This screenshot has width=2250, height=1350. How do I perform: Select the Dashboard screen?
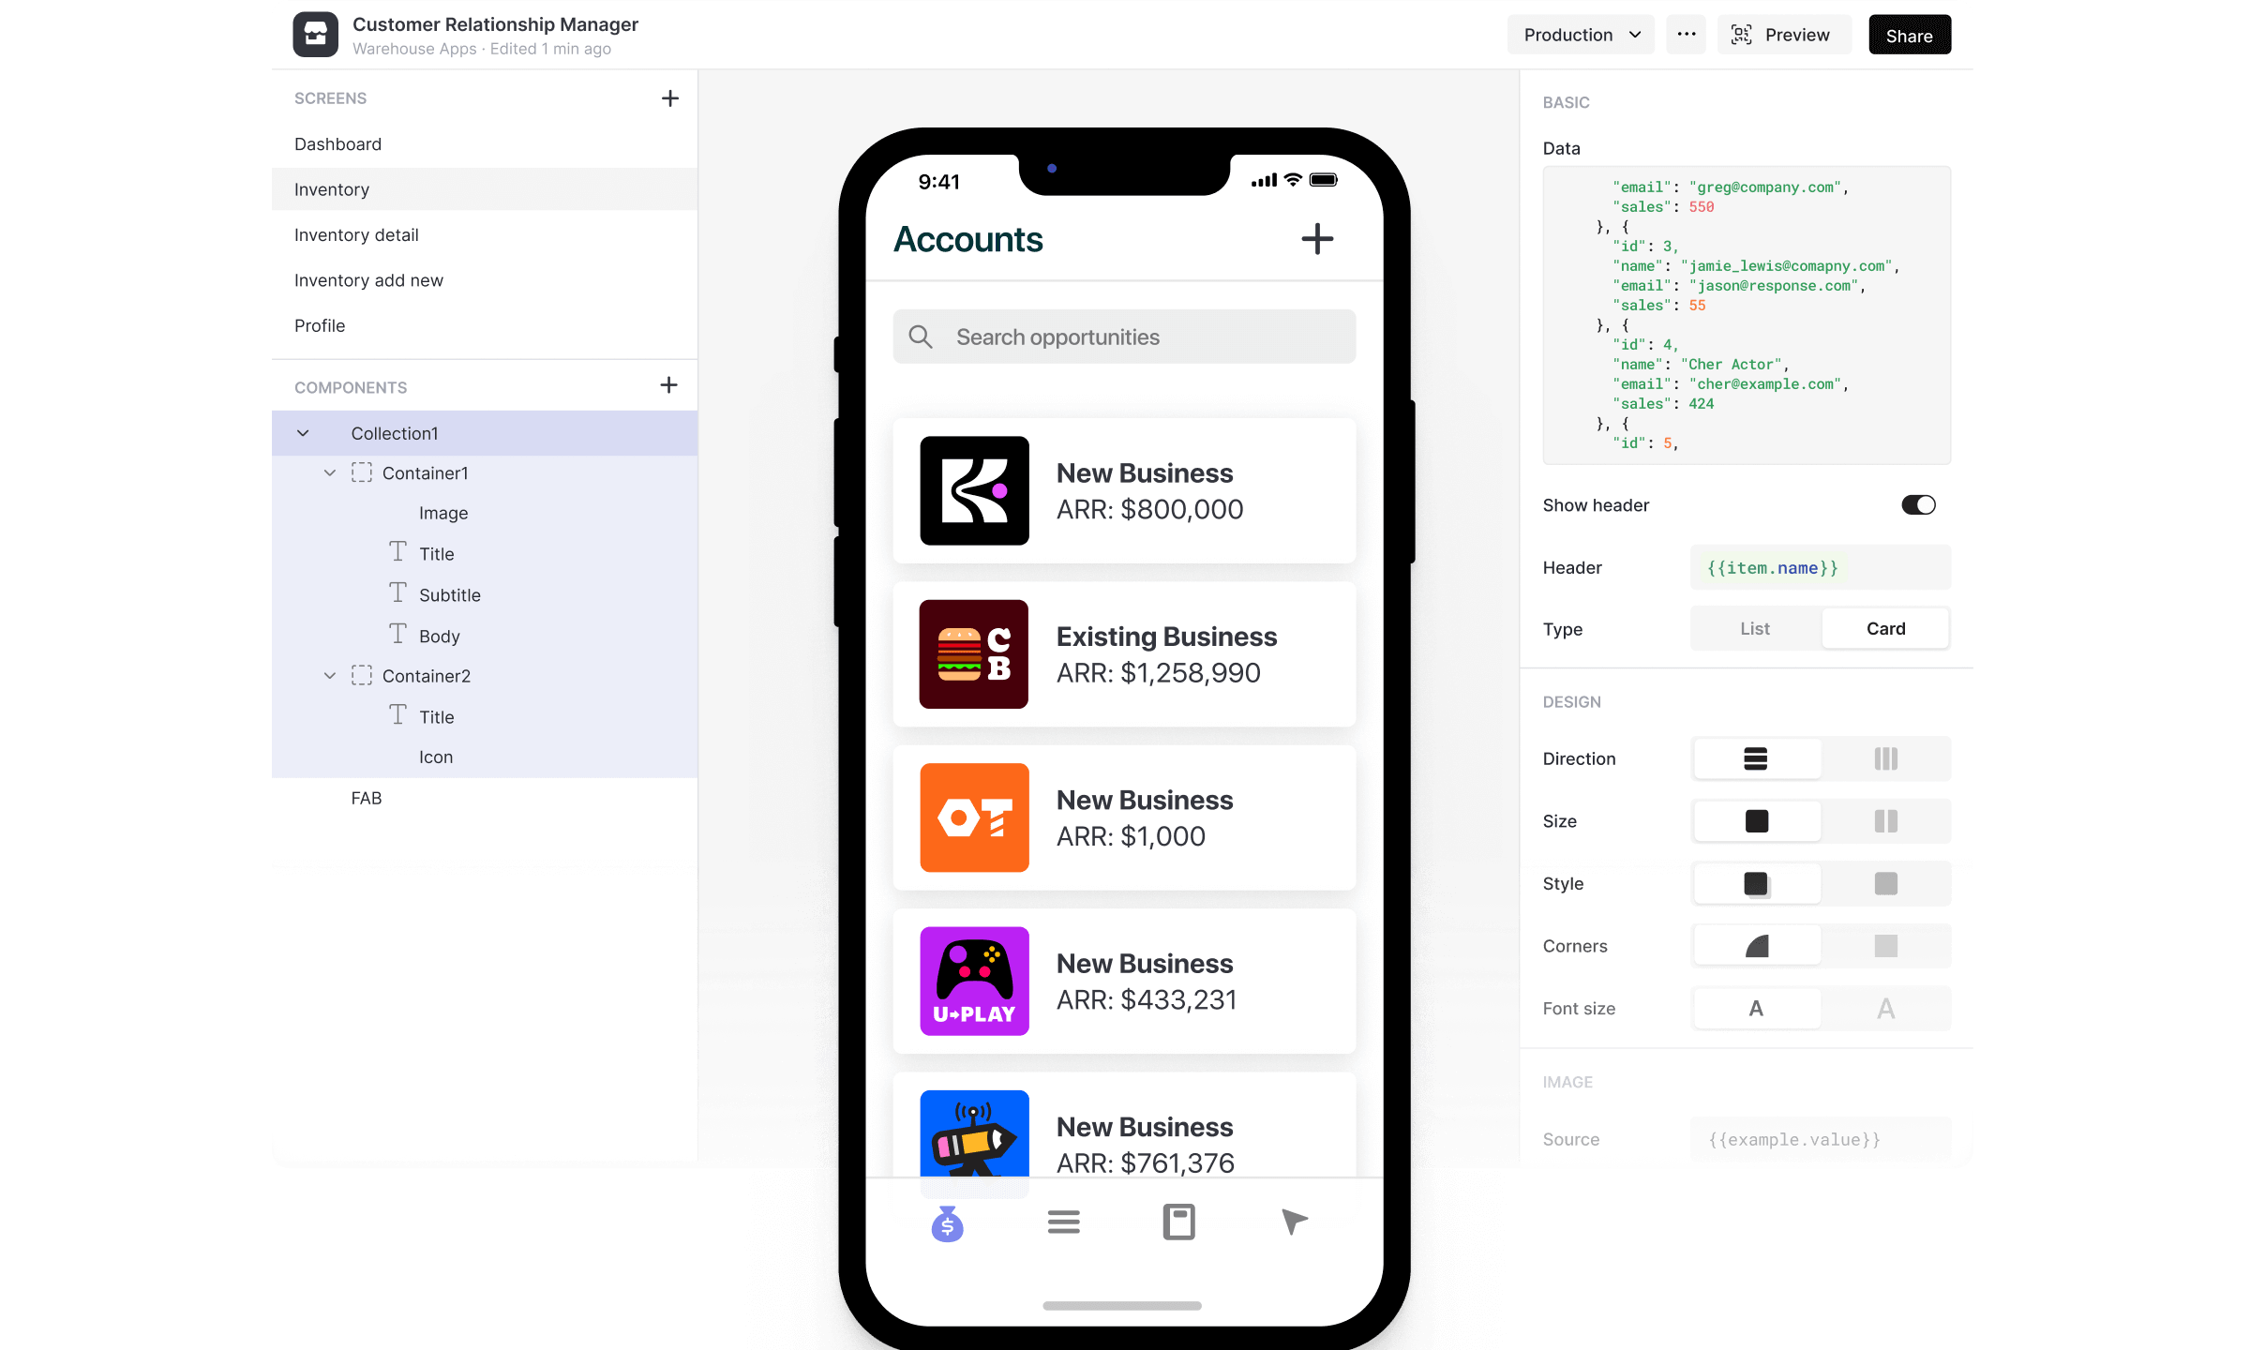[337, 143]
